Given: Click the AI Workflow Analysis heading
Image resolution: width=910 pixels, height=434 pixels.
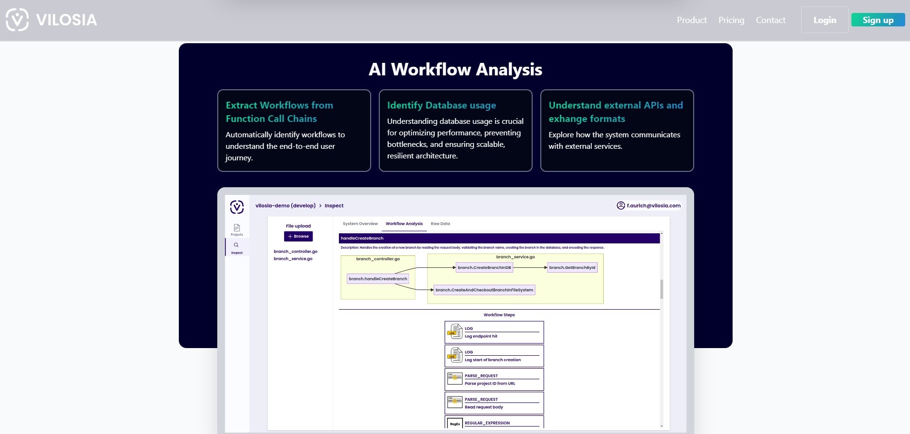Looking at the screenshot, I should pyautogui.click(x=455, y=70).
